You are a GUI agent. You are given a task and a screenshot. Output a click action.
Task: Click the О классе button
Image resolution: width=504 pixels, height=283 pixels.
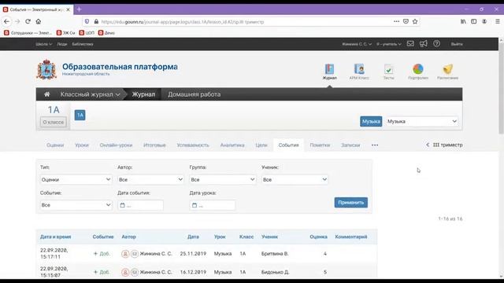(54, 122)
